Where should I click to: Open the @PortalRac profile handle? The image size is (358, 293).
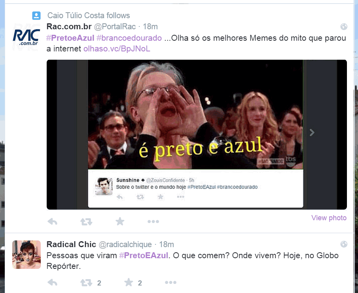click(x=115, y=27)
